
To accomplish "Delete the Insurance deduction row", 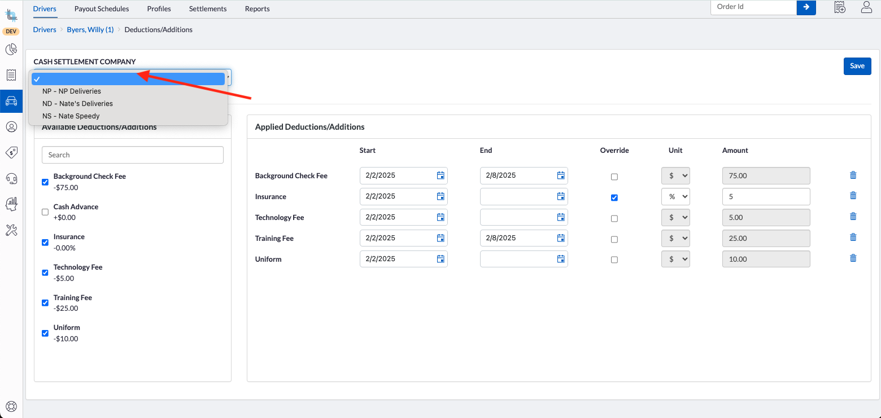I will coord(853,196).
